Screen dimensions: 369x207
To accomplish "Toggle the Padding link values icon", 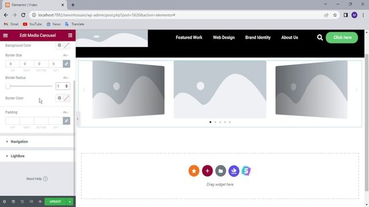I will point(66,121).
